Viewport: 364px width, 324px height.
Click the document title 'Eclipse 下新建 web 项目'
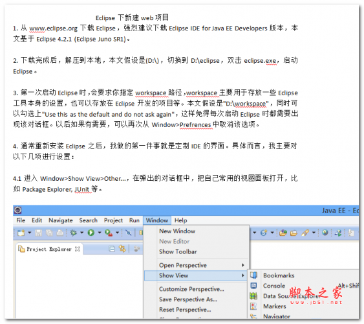[132, 17]
